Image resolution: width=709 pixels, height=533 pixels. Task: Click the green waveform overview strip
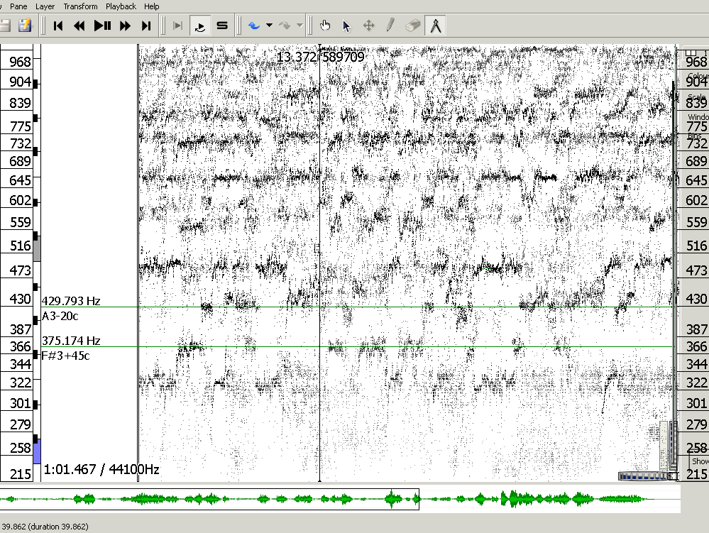(x=339, y=499)
